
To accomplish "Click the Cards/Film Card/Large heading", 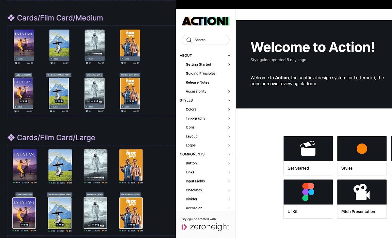I will (56, 138).
